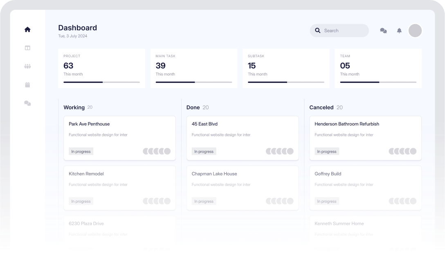Open the Kitchen Remodel card
Screen dimensions: 445x253
[119, 188]
